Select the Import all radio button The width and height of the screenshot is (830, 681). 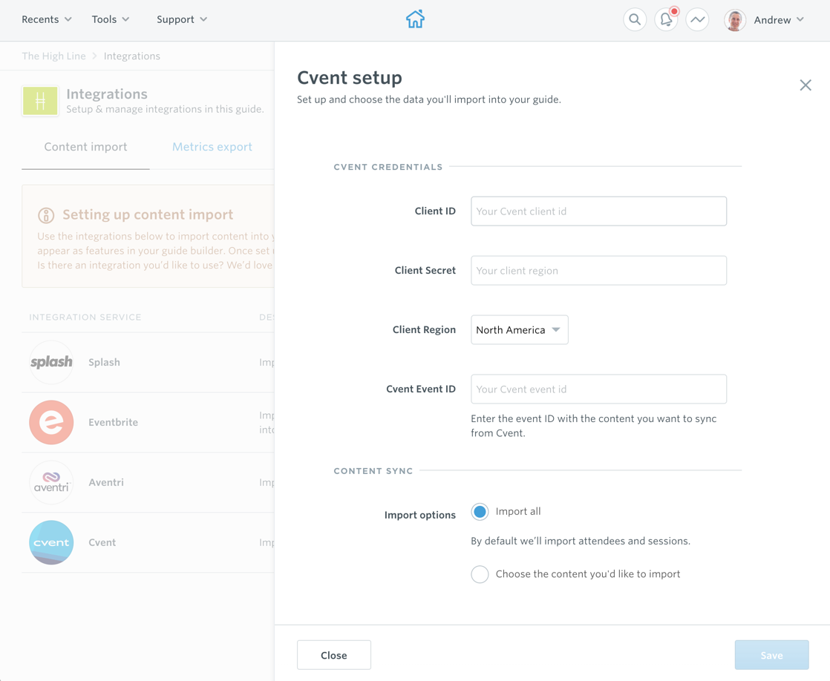480,512
